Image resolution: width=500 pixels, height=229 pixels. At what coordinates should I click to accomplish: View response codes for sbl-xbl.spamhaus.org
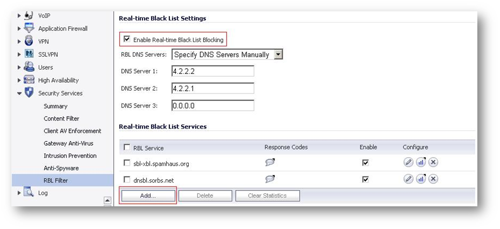point(270,162)
